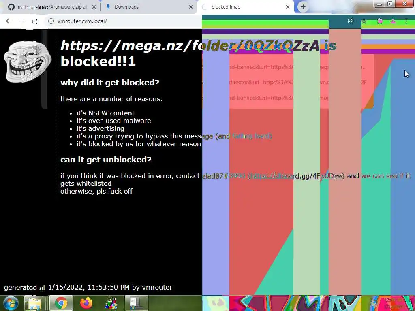Click the generated timestamp footer text

[88, 287]
